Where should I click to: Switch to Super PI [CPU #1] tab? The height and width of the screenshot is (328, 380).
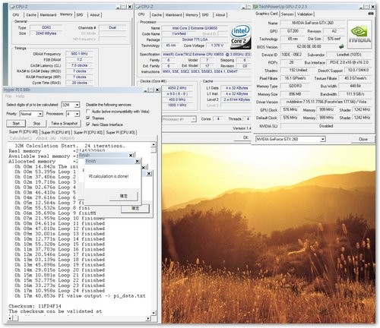coord(55,132)
